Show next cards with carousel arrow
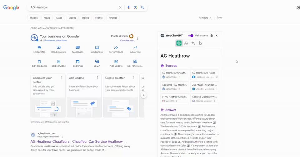 pos(143,95)
